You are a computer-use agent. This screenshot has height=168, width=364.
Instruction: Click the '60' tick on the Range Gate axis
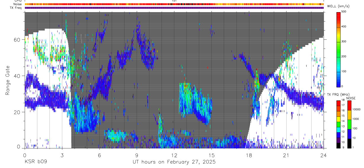(x=17, y=40)
